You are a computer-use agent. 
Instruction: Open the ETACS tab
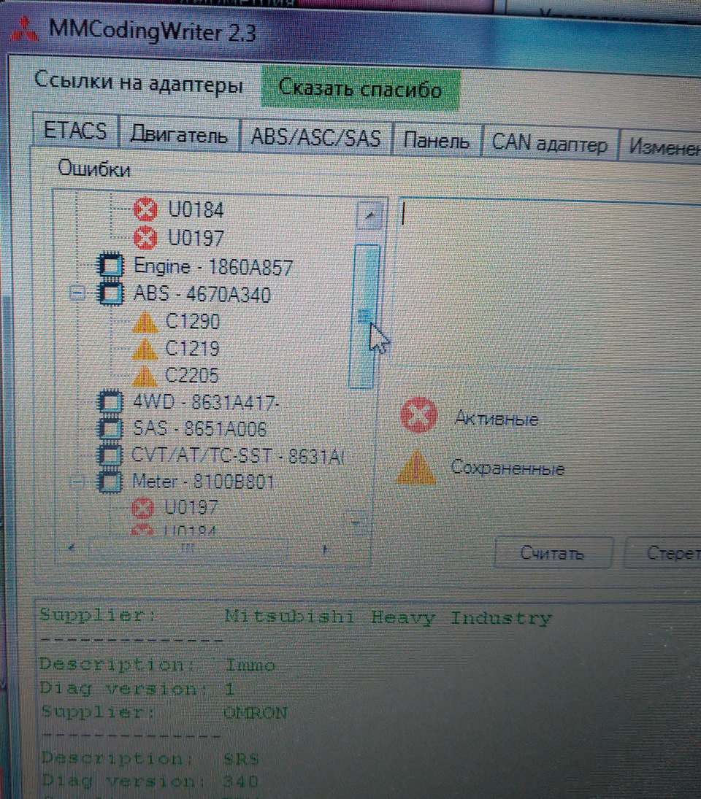point(75,131)
